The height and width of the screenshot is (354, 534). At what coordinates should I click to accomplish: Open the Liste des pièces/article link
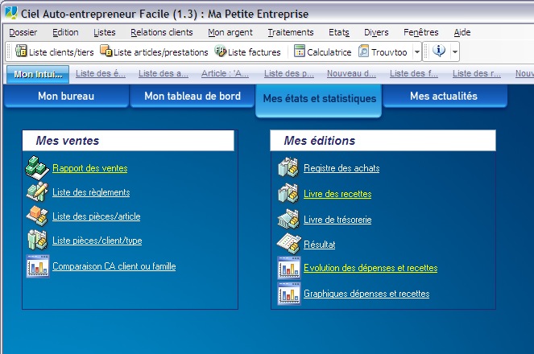pos(97,216)
